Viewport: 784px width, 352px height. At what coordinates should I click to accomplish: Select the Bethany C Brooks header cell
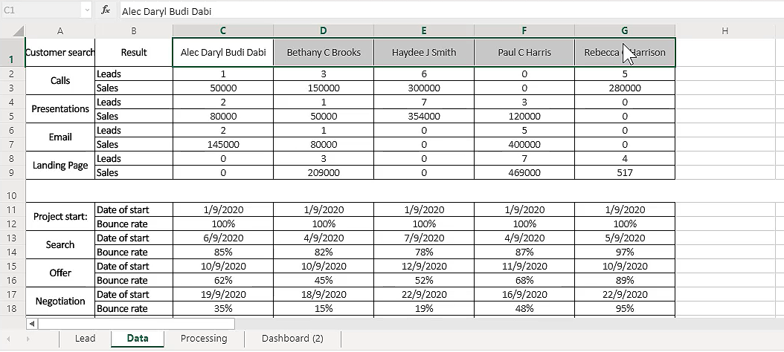[323, 52]
